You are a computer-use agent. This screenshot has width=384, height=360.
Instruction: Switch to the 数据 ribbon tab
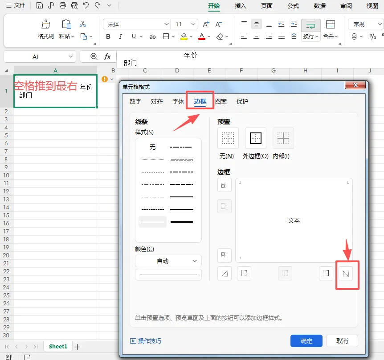tap(319, 6)
